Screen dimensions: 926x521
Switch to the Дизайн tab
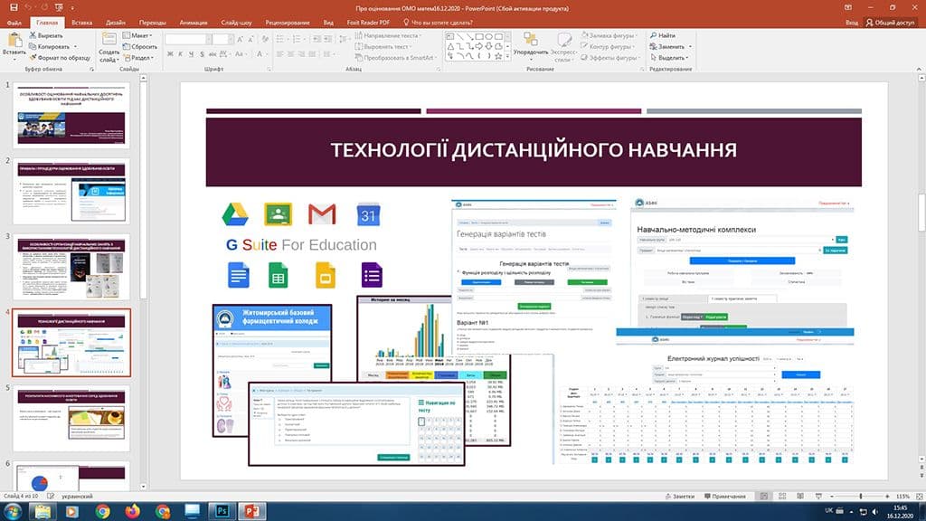(116, 23)
